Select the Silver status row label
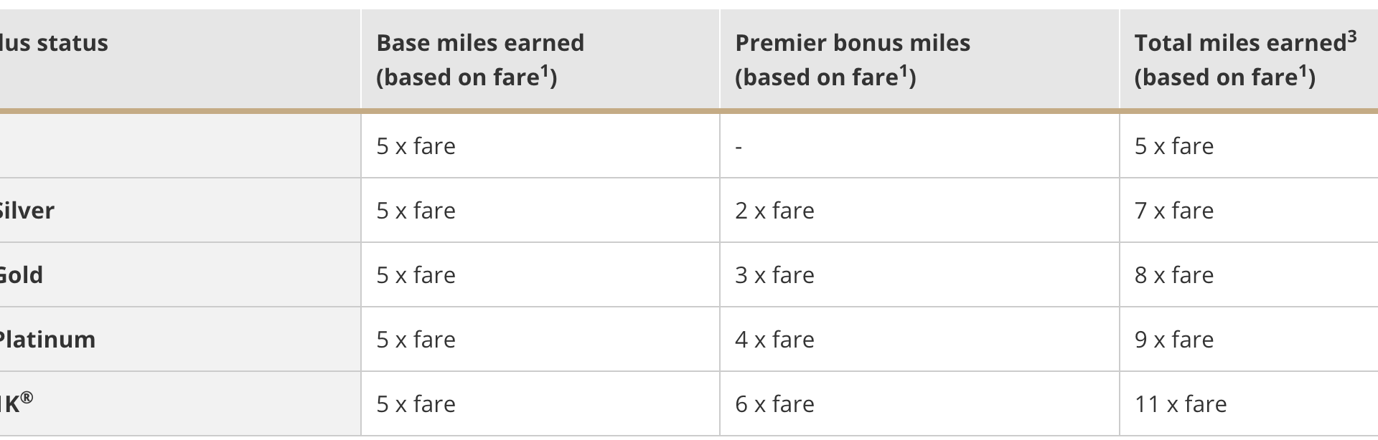 pyautogui.click(x=27, y=211)
